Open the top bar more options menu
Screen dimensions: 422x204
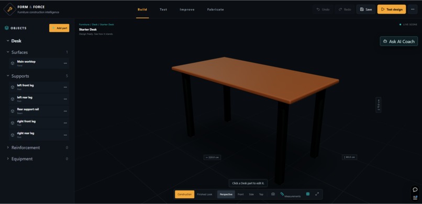(x=413, y=9)
